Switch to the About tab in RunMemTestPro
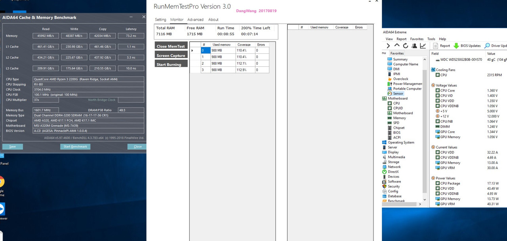Screen dimensions: 507x241 click(x=213, y=20)
